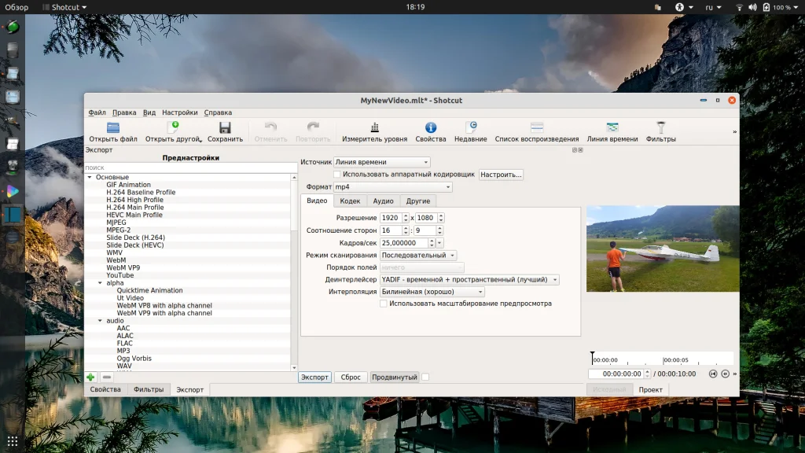Open the audio Level Meter panel

pos(374,128)
